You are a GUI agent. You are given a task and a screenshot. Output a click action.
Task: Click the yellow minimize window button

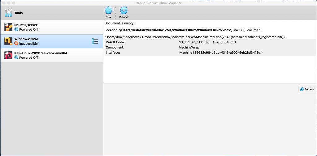coord(9,3)
